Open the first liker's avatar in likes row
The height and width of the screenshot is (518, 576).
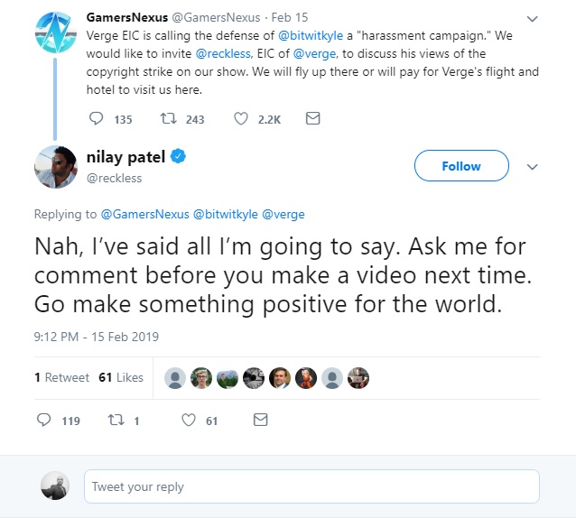(x=175, y=378)
